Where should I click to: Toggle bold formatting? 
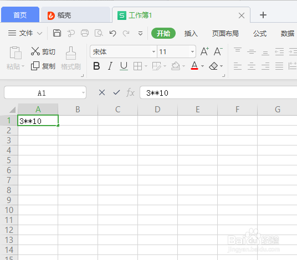coord(96,66)
